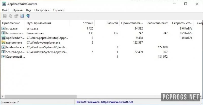Click the C:\Users\pcpro\Desktop\appr... path
The width and height of the screenshot is (203, 105).
tap(47, 38)
